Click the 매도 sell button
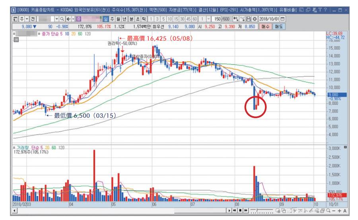 pos(279,27)
